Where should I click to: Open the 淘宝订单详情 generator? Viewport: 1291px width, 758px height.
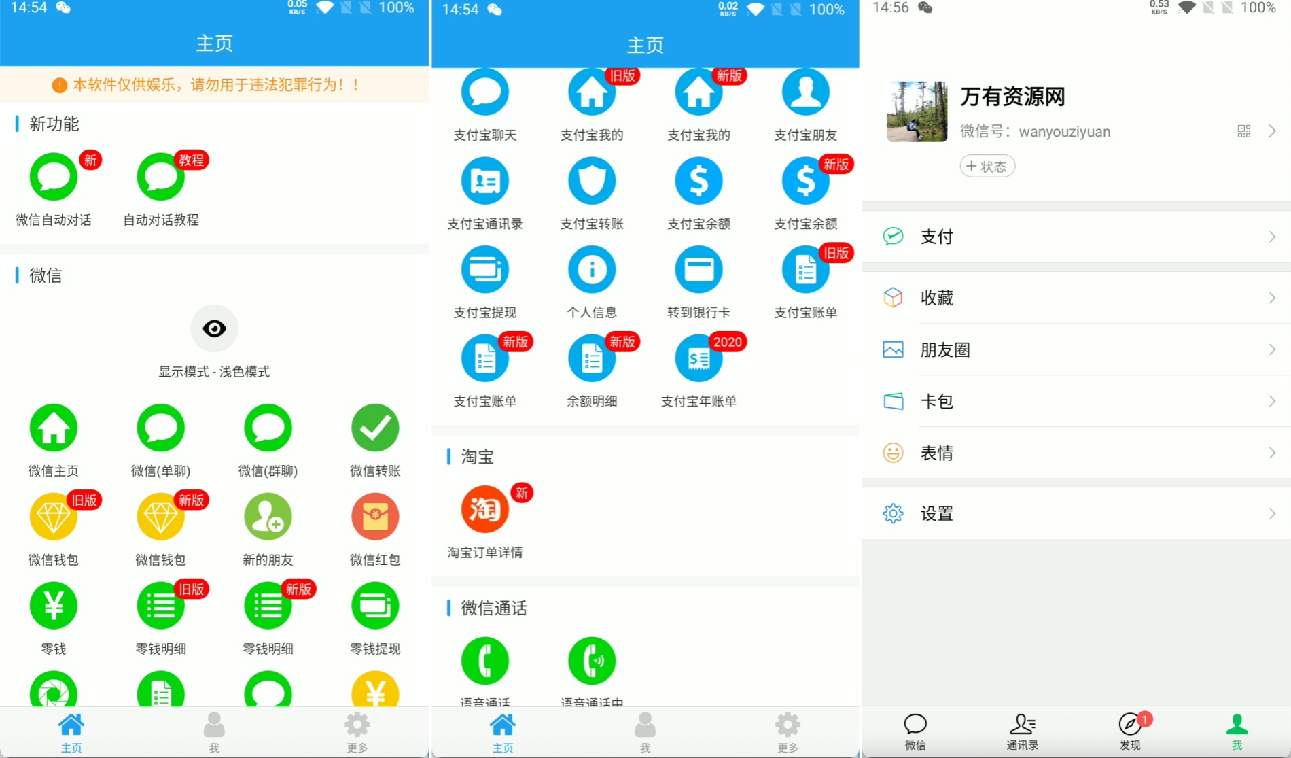tap(484, 510)
